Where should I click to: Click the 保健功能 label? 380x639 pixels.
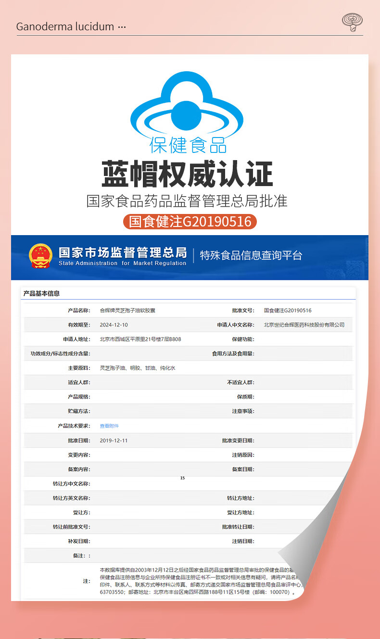point(243,339)
